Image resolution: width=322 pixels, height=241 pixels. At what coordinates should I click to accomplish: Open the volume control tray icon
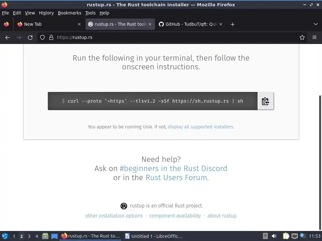click(274, 236)
